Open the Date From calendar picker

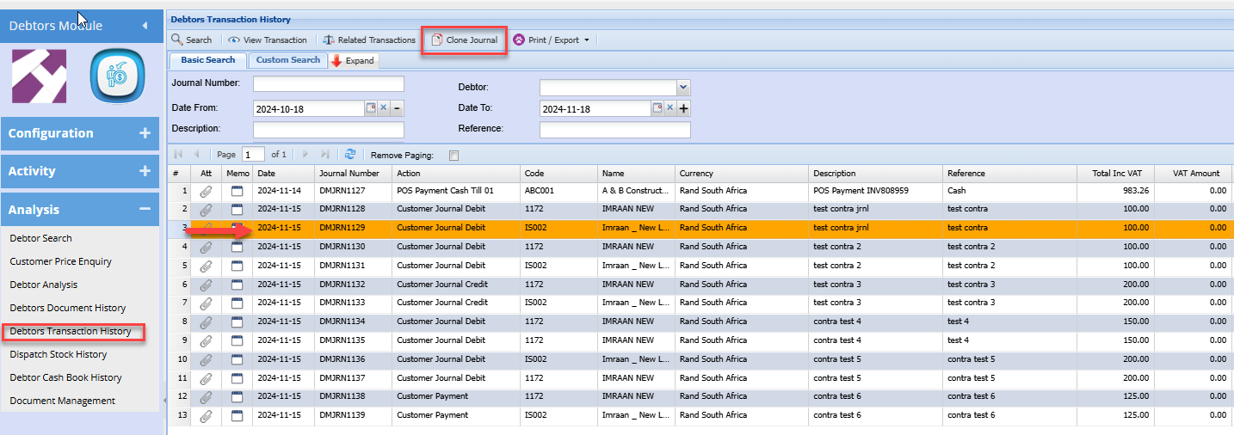pos(371,108)
